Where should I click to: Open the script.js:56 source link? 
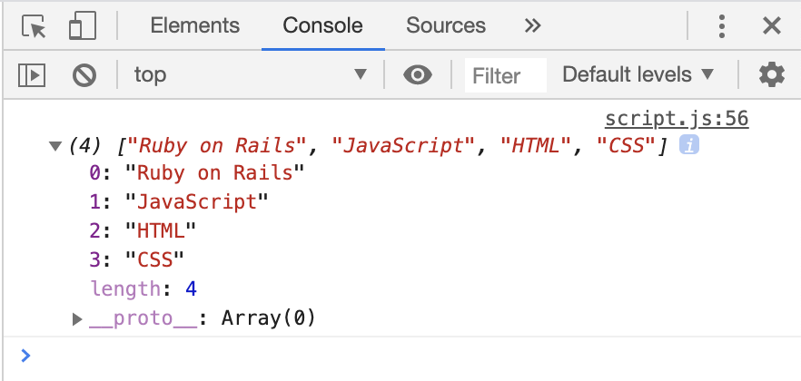pos(676,120)
